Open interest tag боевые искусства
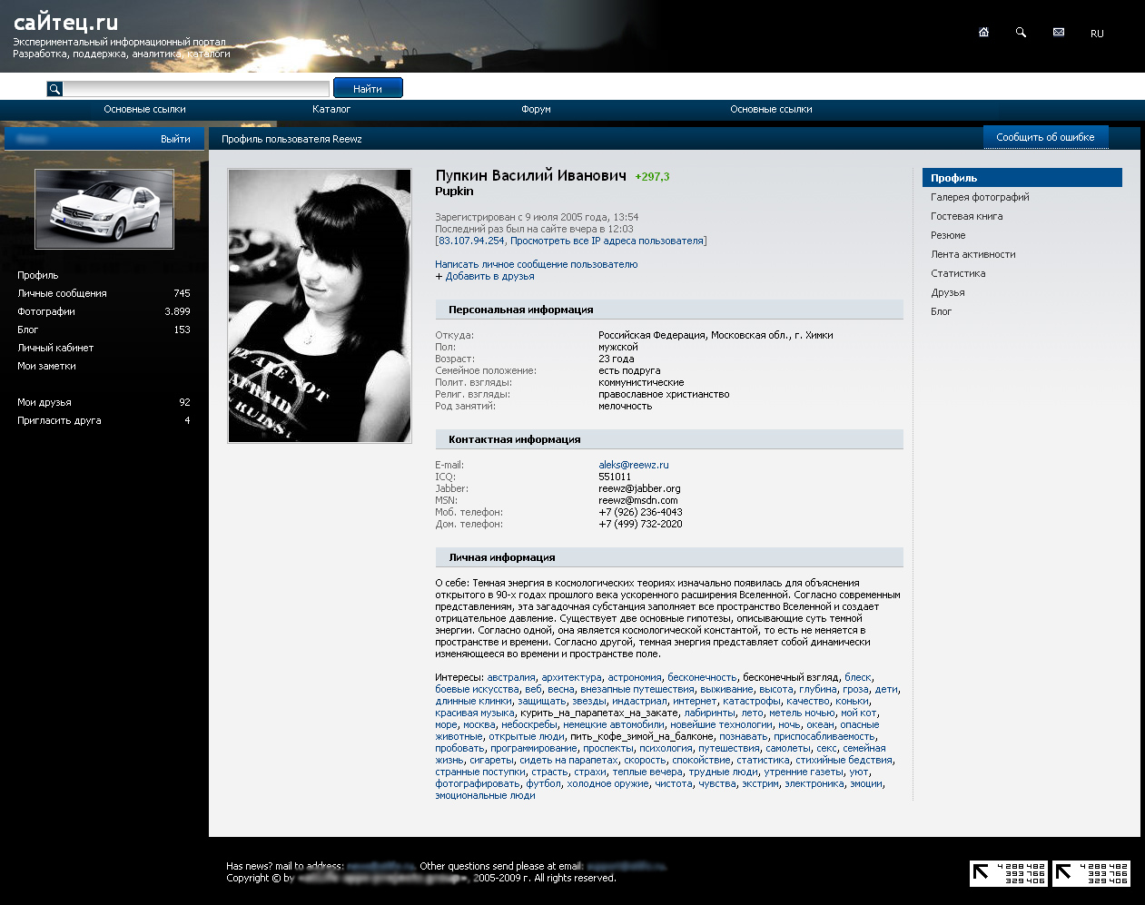Image resolution: width=1145 pixels, height=905 pixels. (477, 689)
